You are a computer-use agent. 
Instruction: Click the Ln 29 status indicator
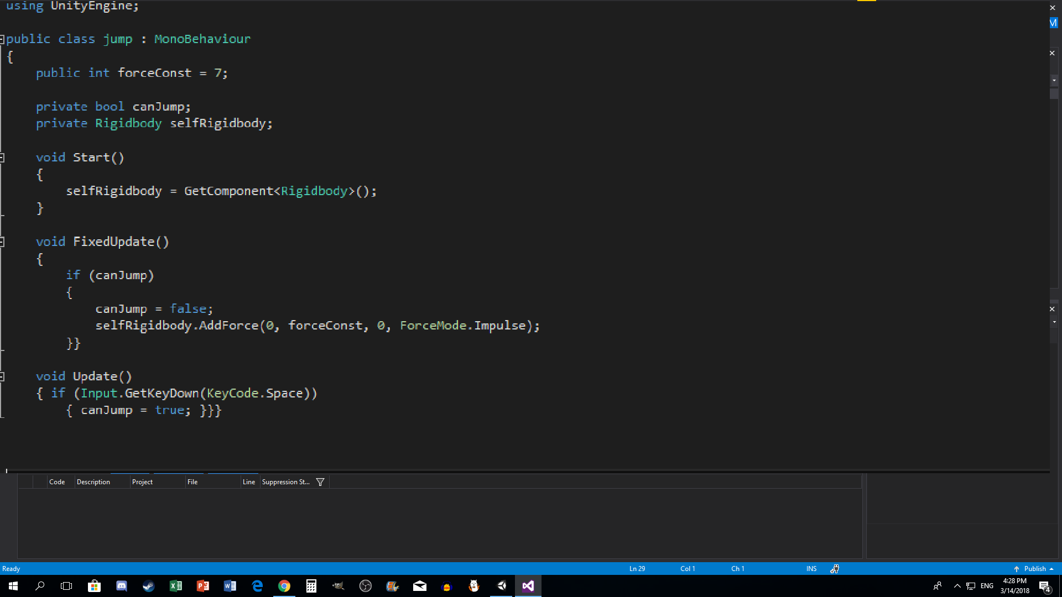[x=637, y=569]
